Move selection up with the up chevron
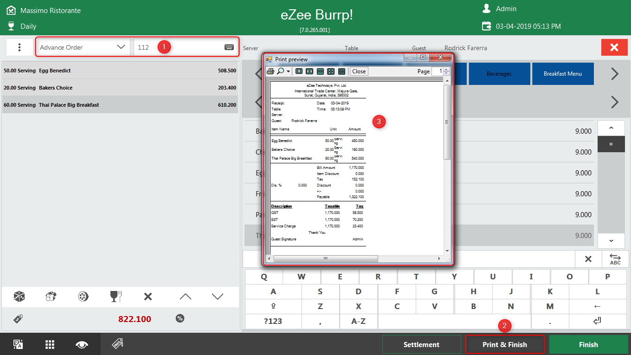This screenshot has height=355, width=631. [185, 297]
